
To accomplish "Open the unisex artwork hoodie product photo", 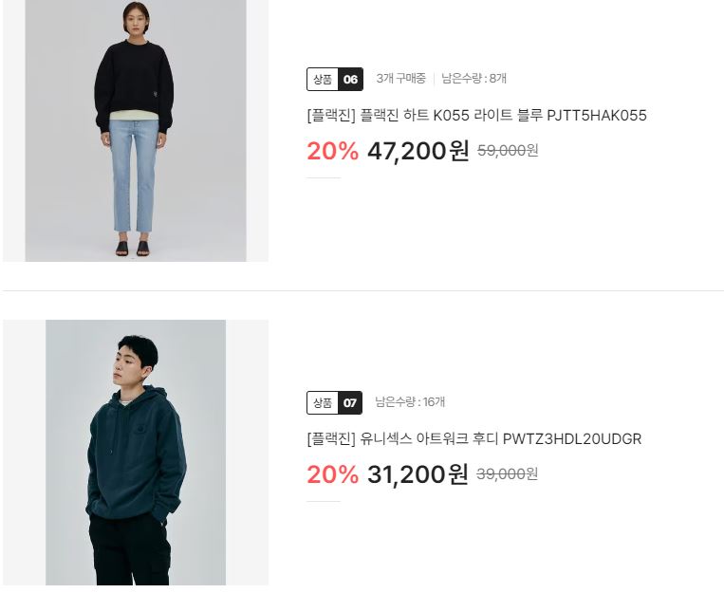I will [136, 453].
